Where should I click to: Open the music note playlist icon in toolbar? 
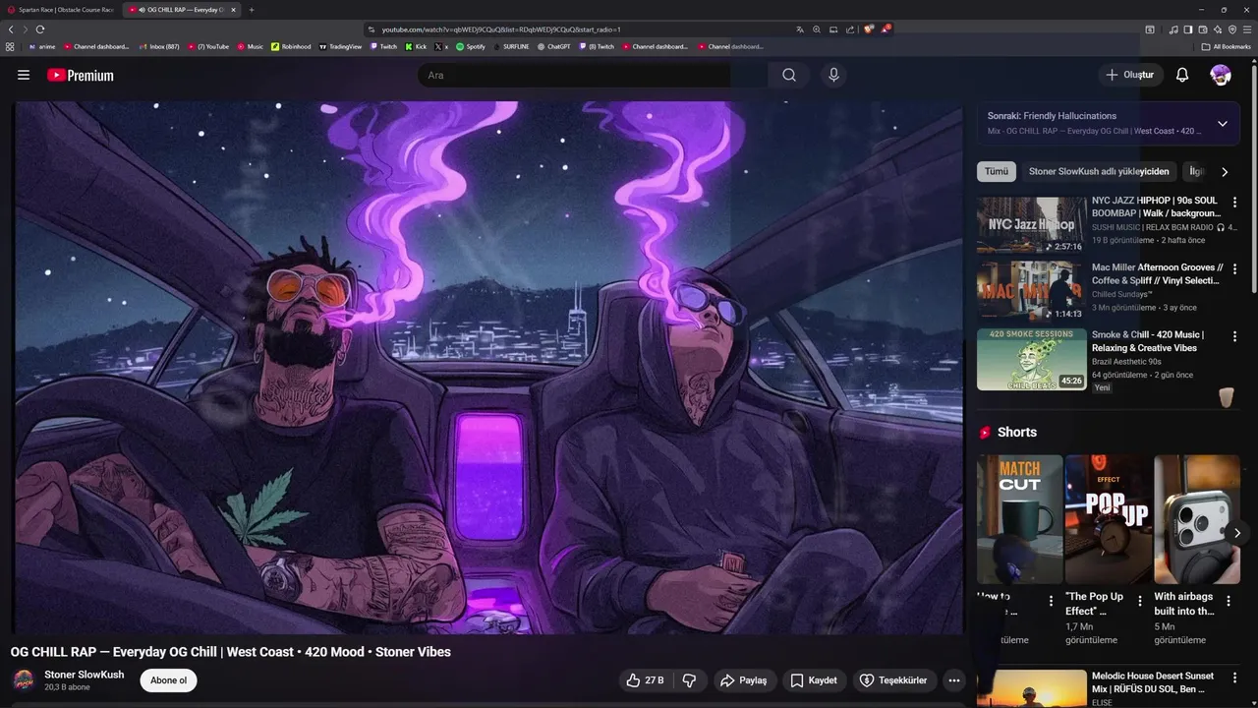[x=1173, y=29]
